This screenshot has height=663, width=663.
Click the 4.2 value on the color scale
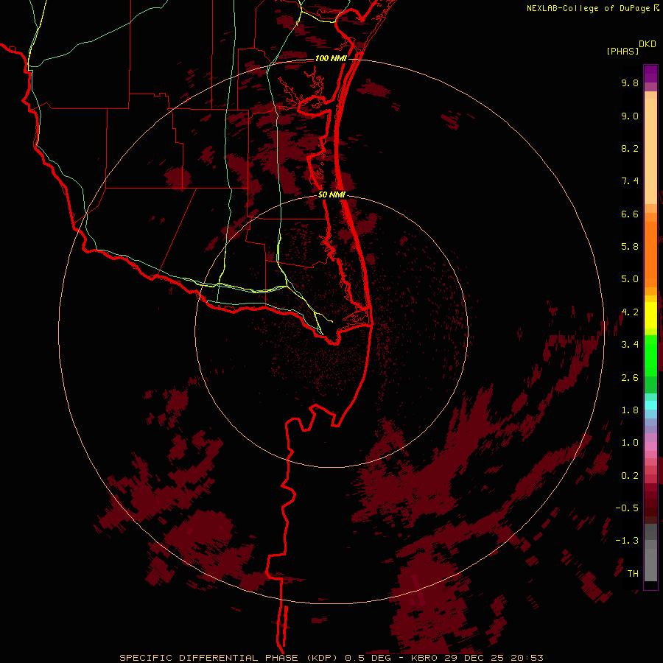(630, 312)
